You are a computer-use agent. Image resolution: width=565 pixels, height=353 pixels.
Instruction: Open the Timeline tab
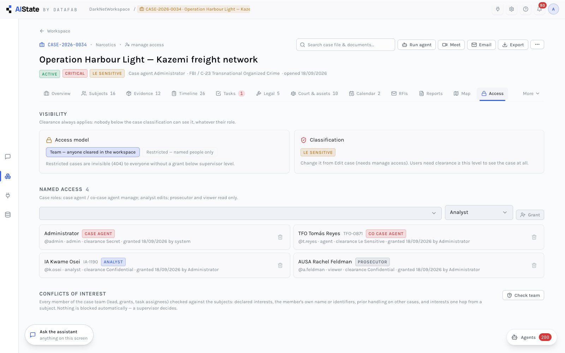point(188,94)
